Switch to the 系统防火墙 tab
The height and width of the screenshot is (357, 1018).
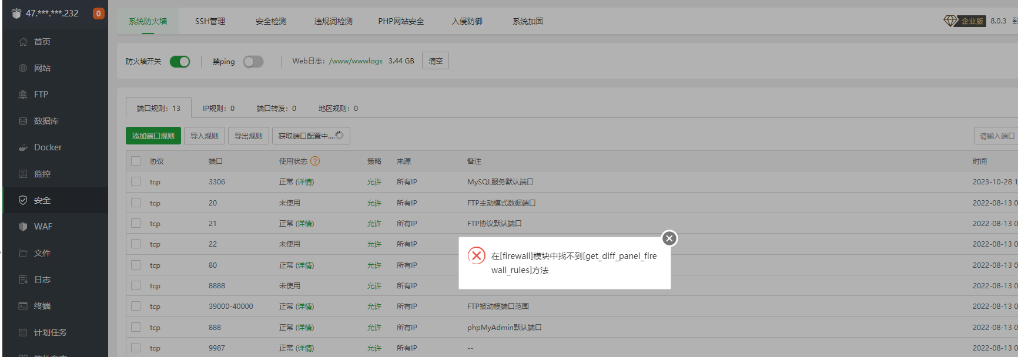(x=148, y=21)
